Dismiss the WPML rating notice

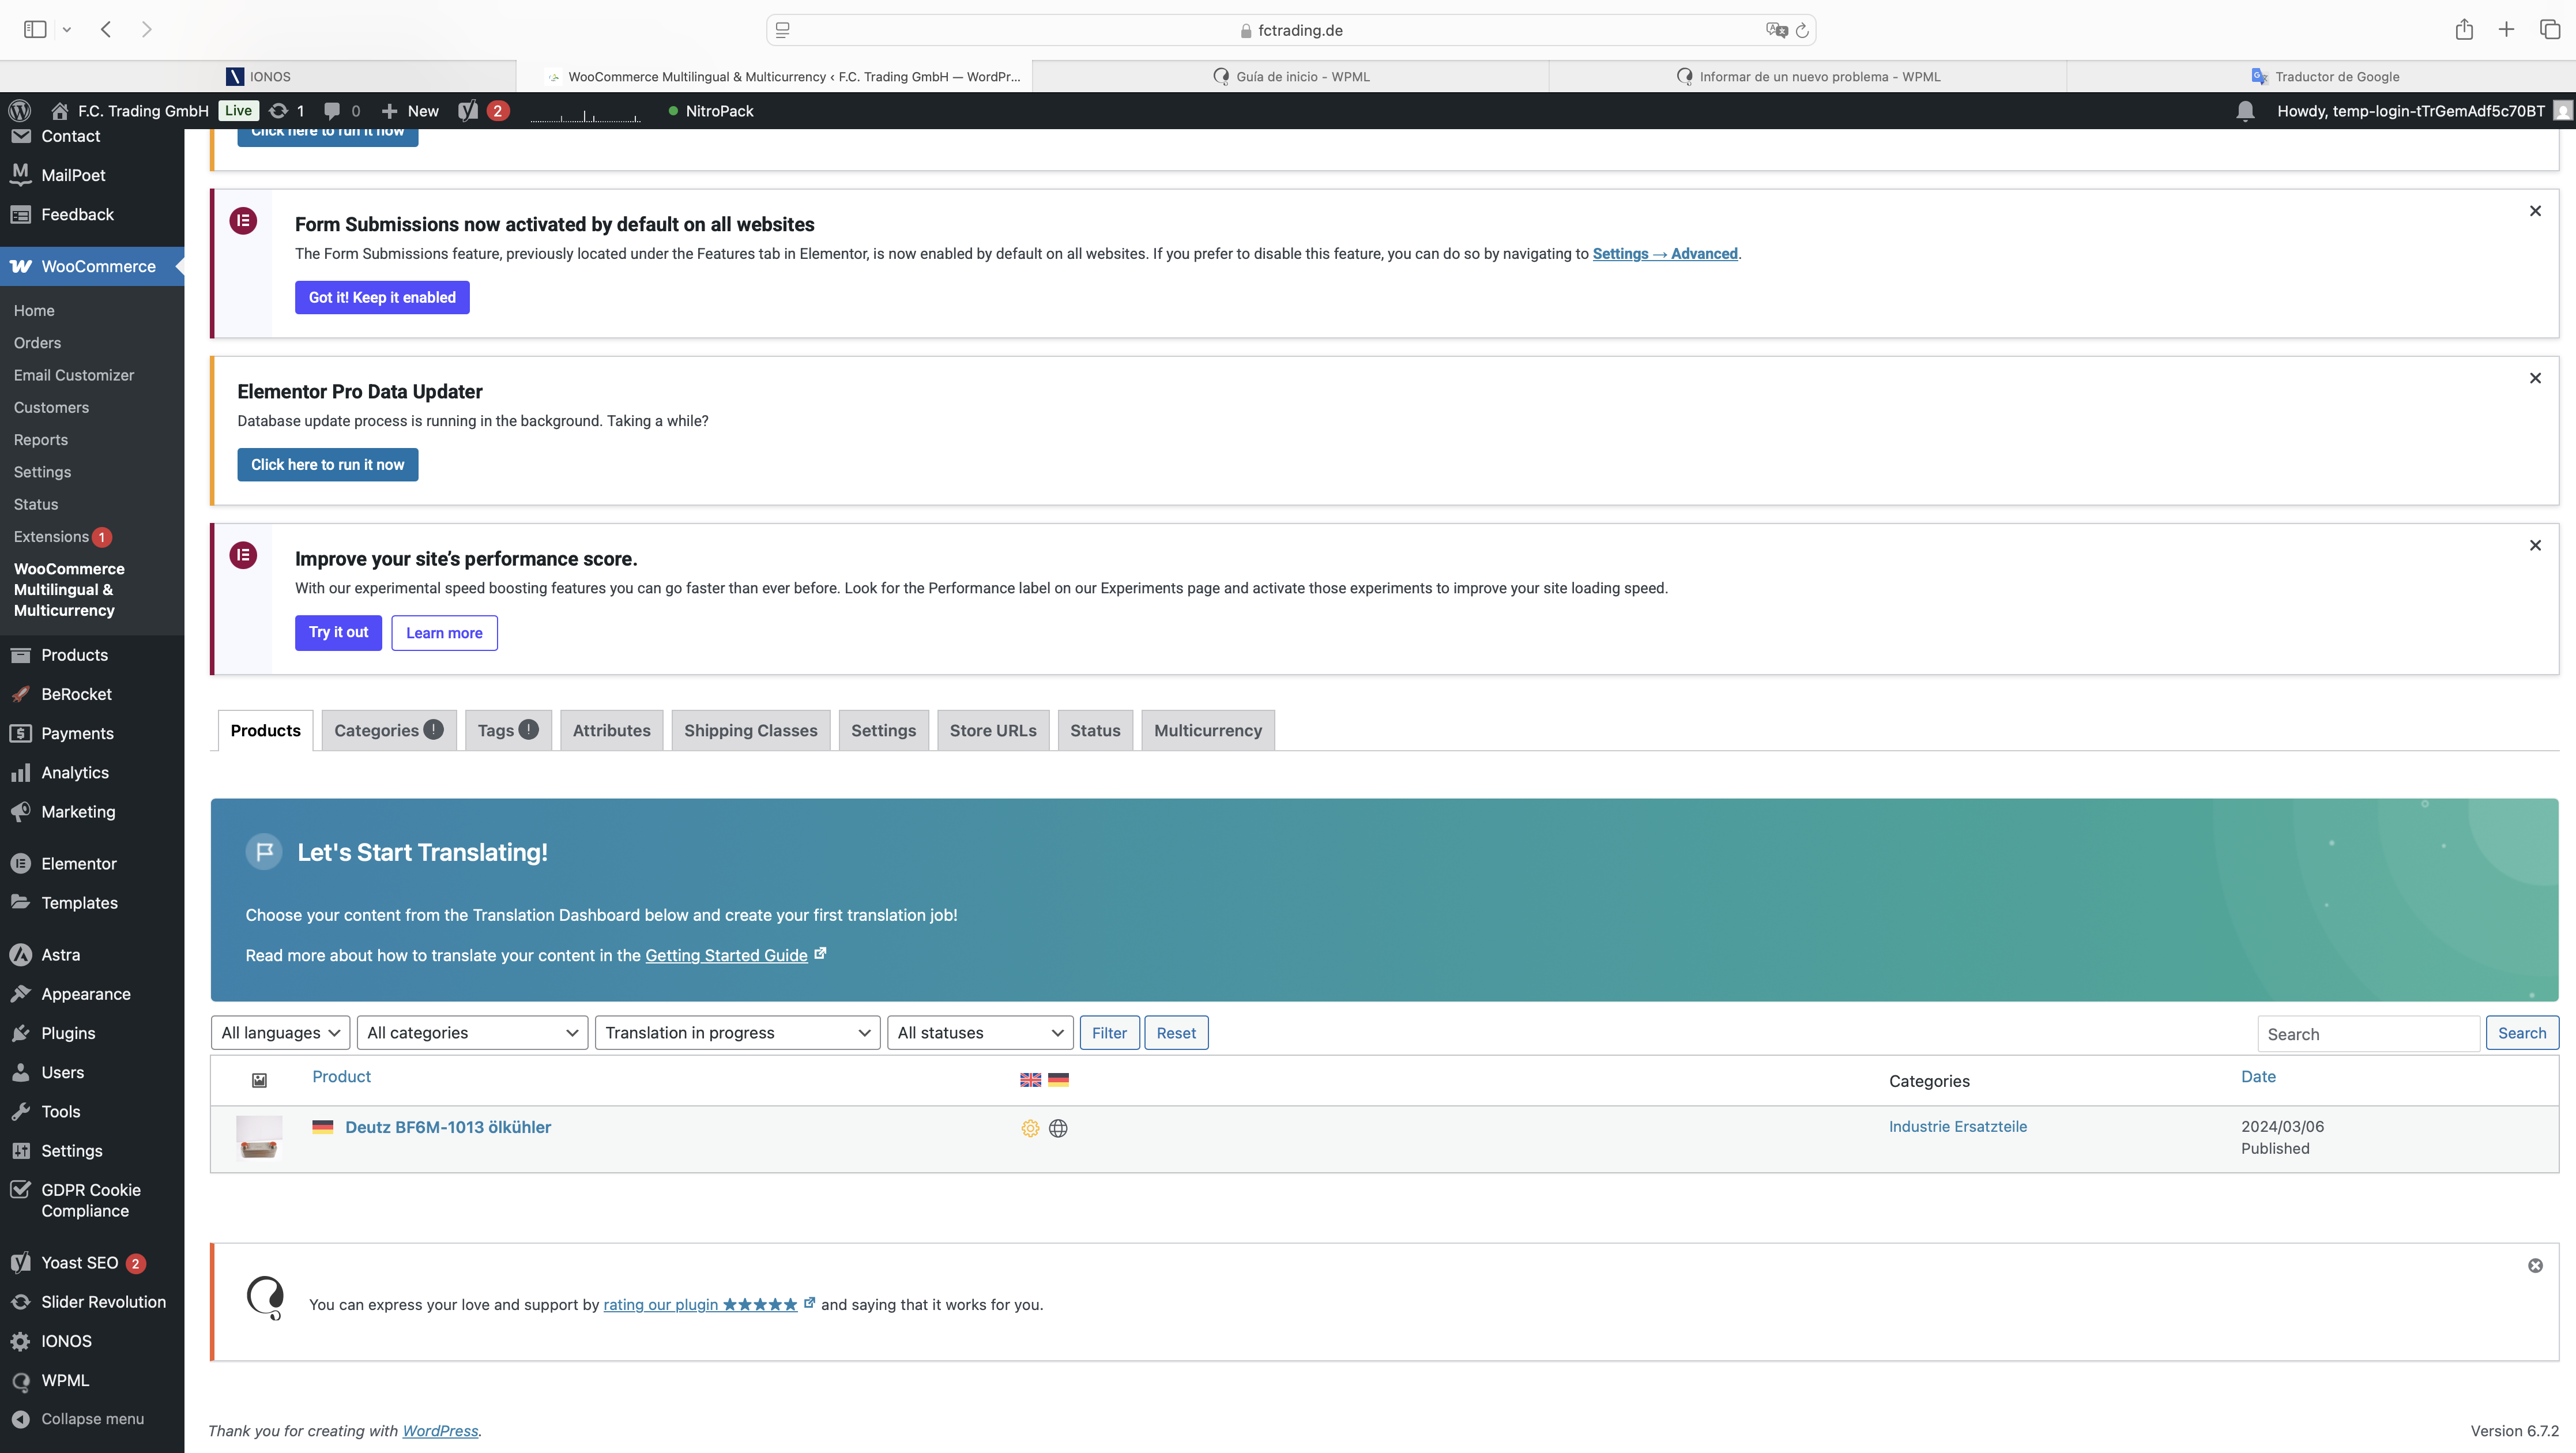tap(2535, 1265)
